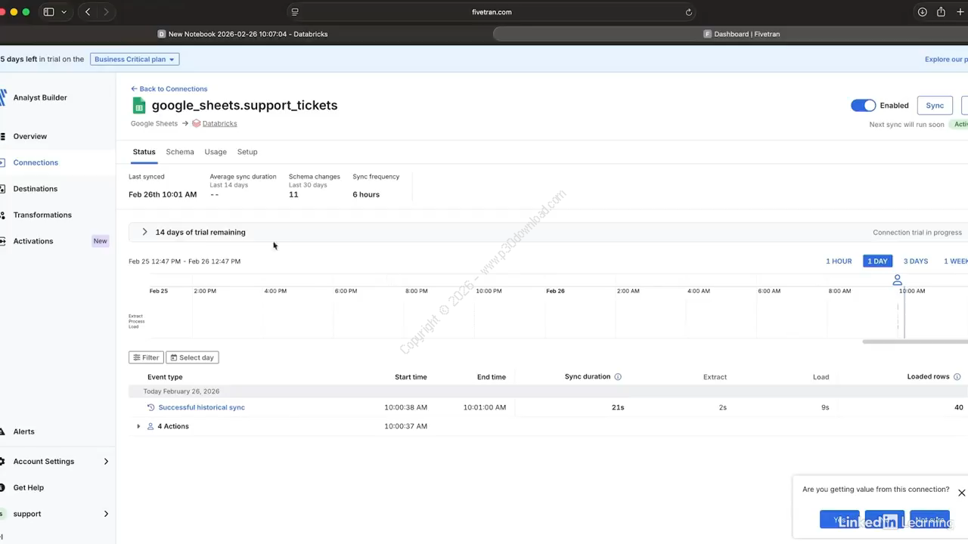Click the Event type column header
This screenshot has width=968, height=544.
pos(165,377)
